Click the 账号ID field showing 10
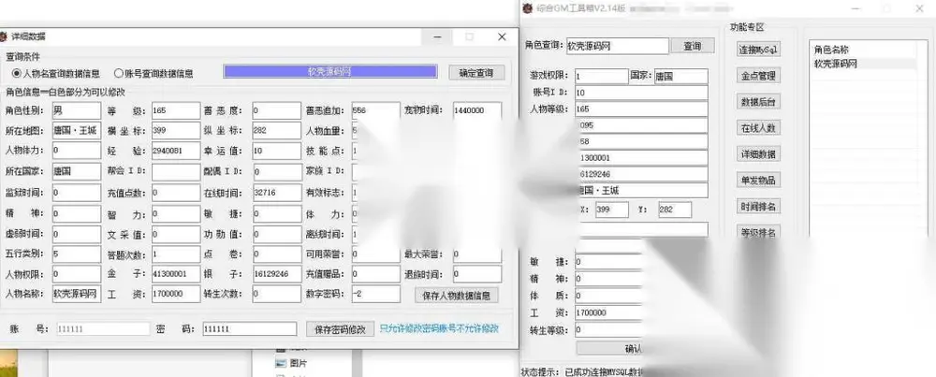936x377 pixels. coord(641,93)
